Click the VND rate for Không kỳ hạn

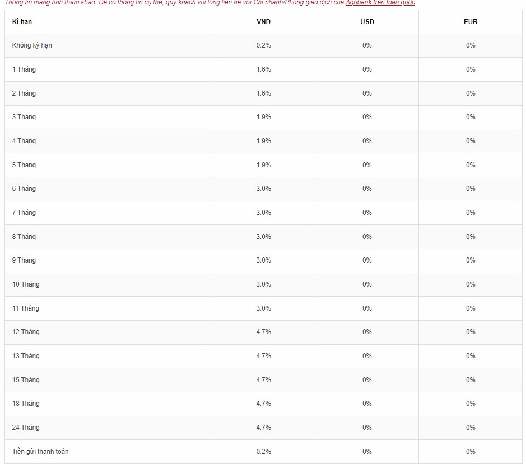(x=263, y=45)
